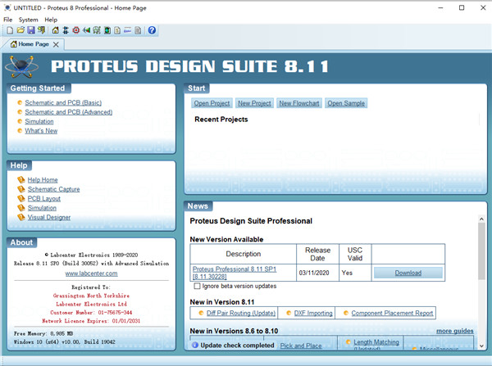Open the Length Matching guide link
The height and width of the screenshot is (366, 492).
pos(376,342)
